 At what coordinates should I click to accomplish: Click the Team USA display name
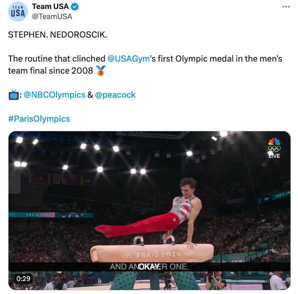click(50, 7)
